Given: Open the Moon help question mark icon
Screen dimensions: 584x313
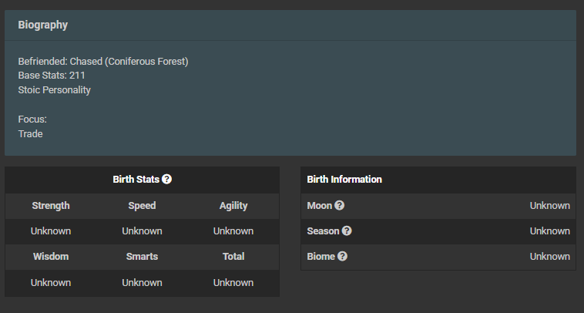Looking at the screenshot, I should 339,205.
